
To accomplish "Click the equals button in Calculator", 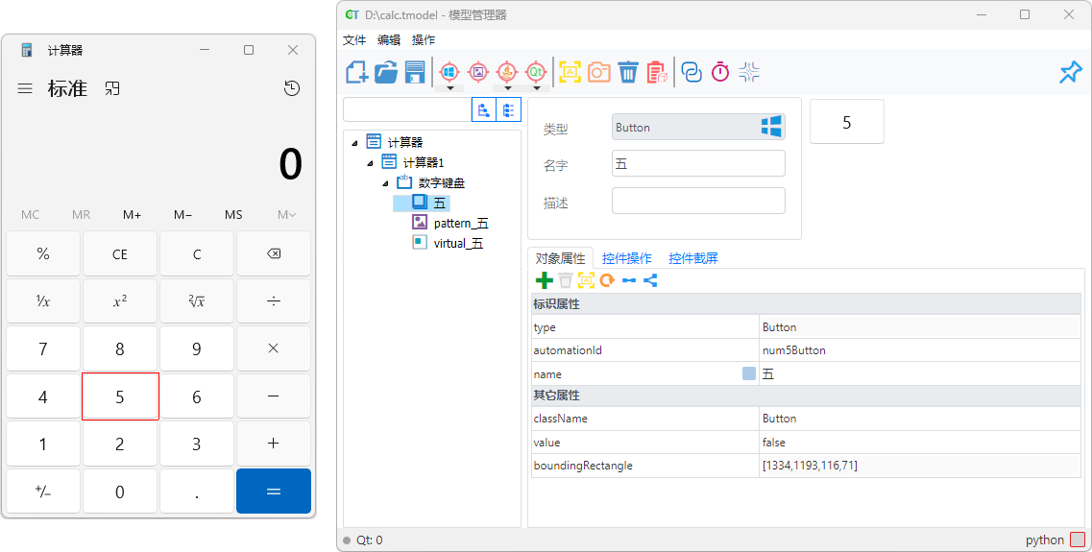I will tap(274, 491).
